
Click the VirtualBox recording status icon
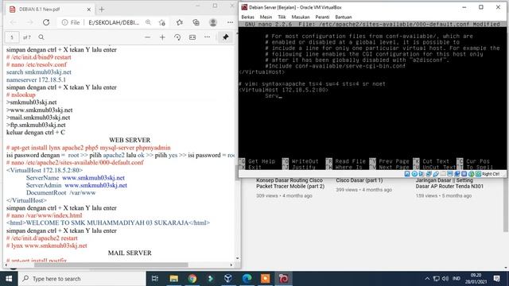pos(457,174)
